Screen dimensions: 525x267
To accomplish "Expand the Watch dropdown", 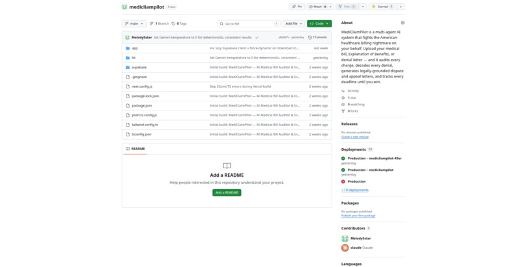I will (320, 6).
